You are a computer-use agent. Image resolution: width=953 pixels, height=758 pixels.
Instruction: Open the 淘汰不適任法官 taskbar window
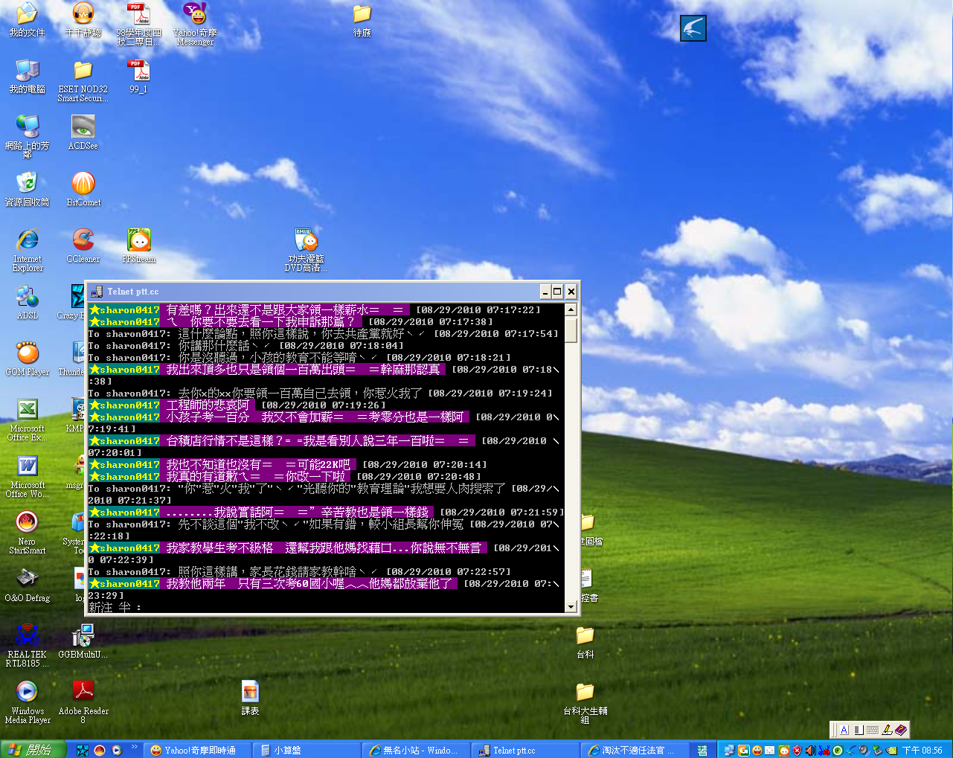point(636,751)
